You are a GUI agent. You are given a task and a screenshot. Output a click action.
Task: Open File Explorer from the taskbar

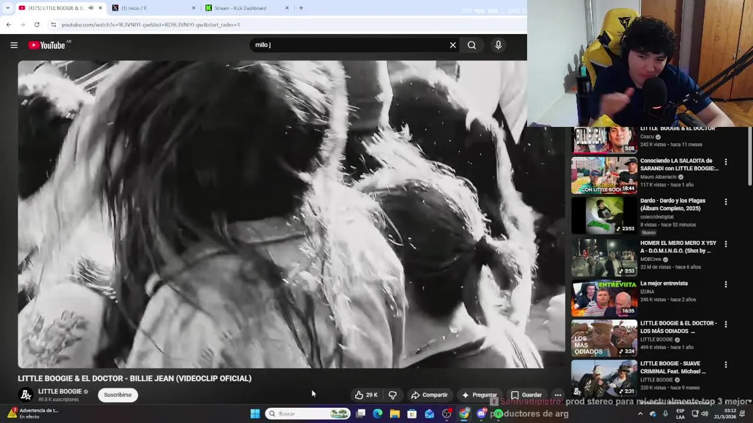point(395,414)
